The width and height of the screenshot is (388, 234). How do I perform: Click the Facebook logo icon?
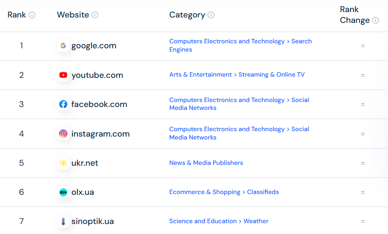tap(63, 104)
